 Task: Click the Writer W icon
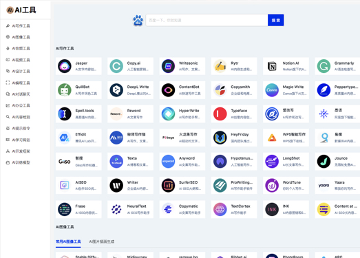pos(116,185)
